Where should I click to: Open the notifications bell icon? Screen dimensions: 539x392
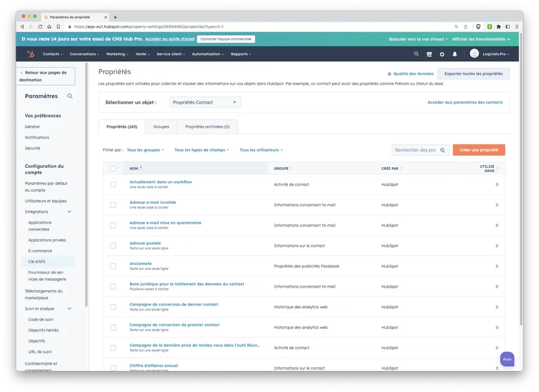click(x=455, y=54)
